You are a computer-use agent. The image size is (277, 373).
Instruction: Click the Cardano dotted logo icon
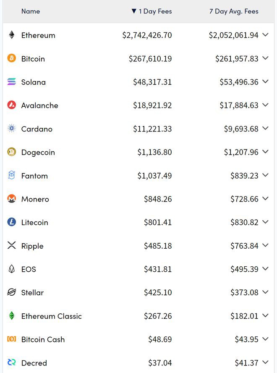click(x=12, y=129)
